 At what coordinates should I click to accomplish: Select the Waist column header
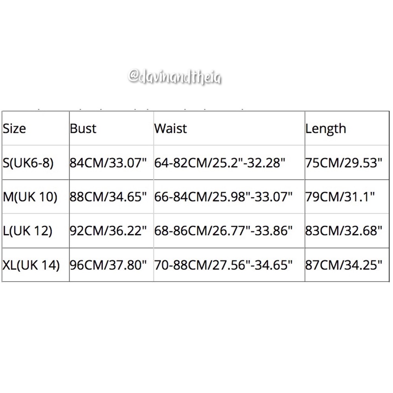[171, 129]
